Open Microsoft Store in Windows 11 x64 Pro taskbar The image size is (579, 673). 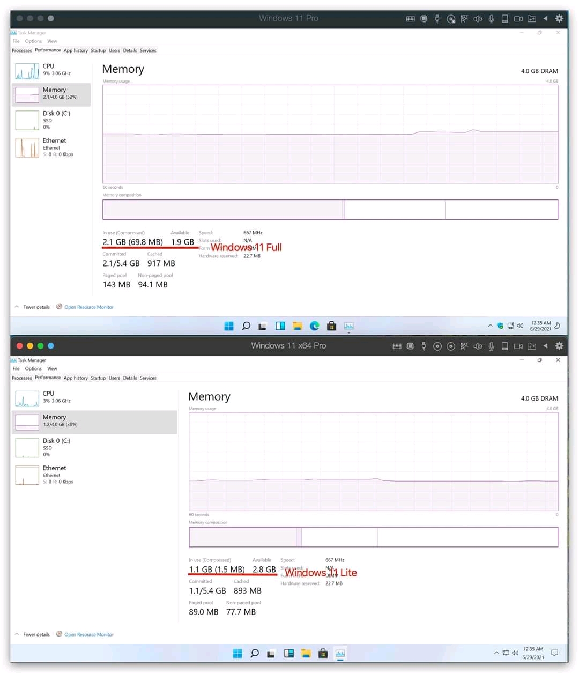pos(323,653)
